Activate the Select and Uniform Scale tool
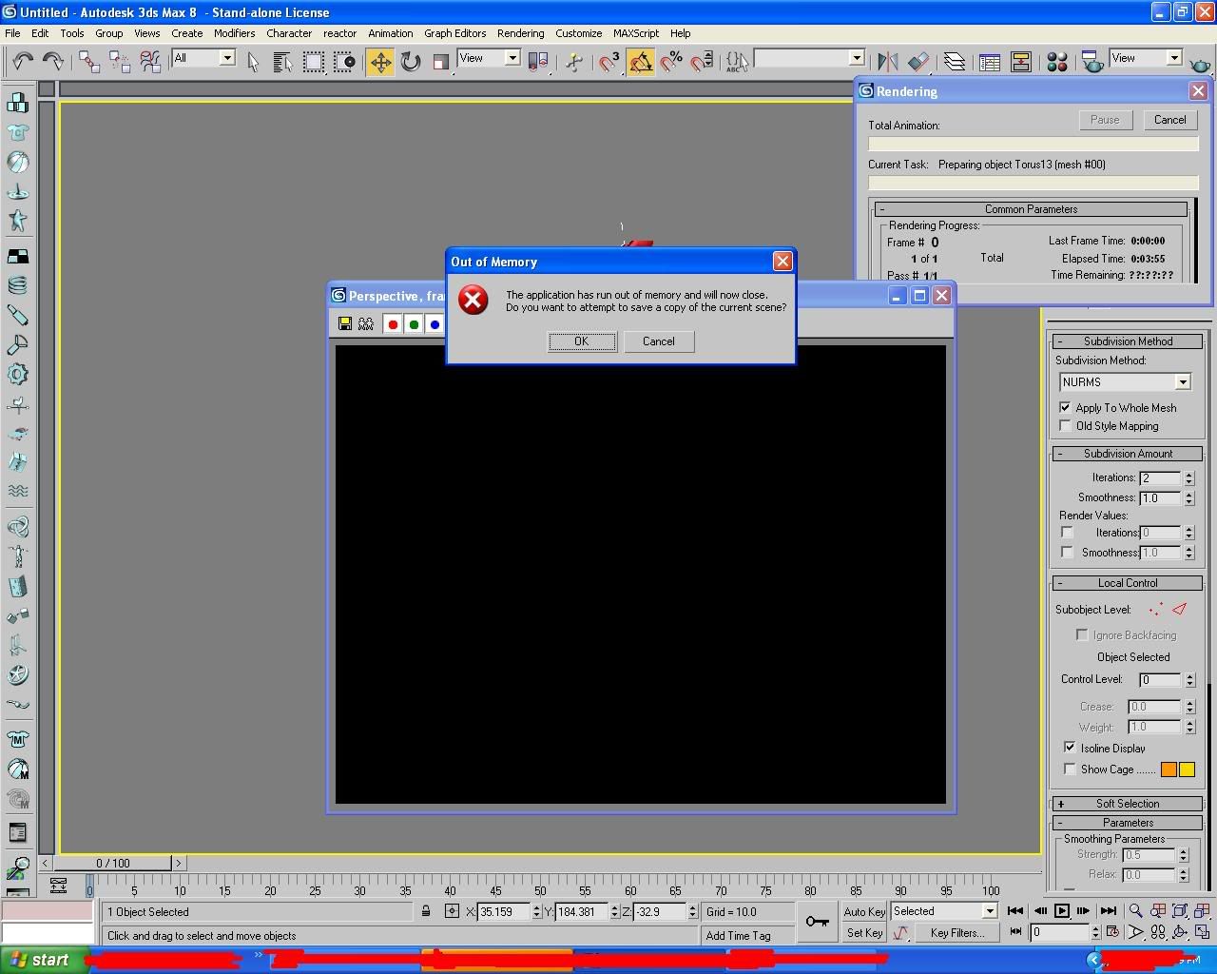 click(440, 62)
